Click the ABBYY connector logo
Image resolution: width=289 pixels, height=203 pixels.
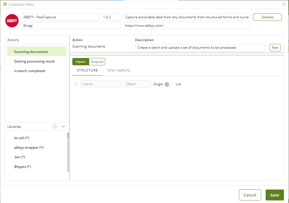coord(12,21)
